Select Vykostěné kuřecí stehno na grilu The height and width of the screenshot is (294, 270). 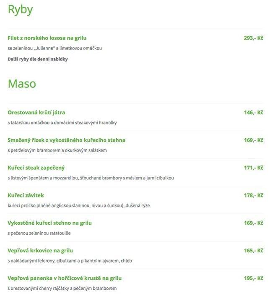tap(49, 223)
